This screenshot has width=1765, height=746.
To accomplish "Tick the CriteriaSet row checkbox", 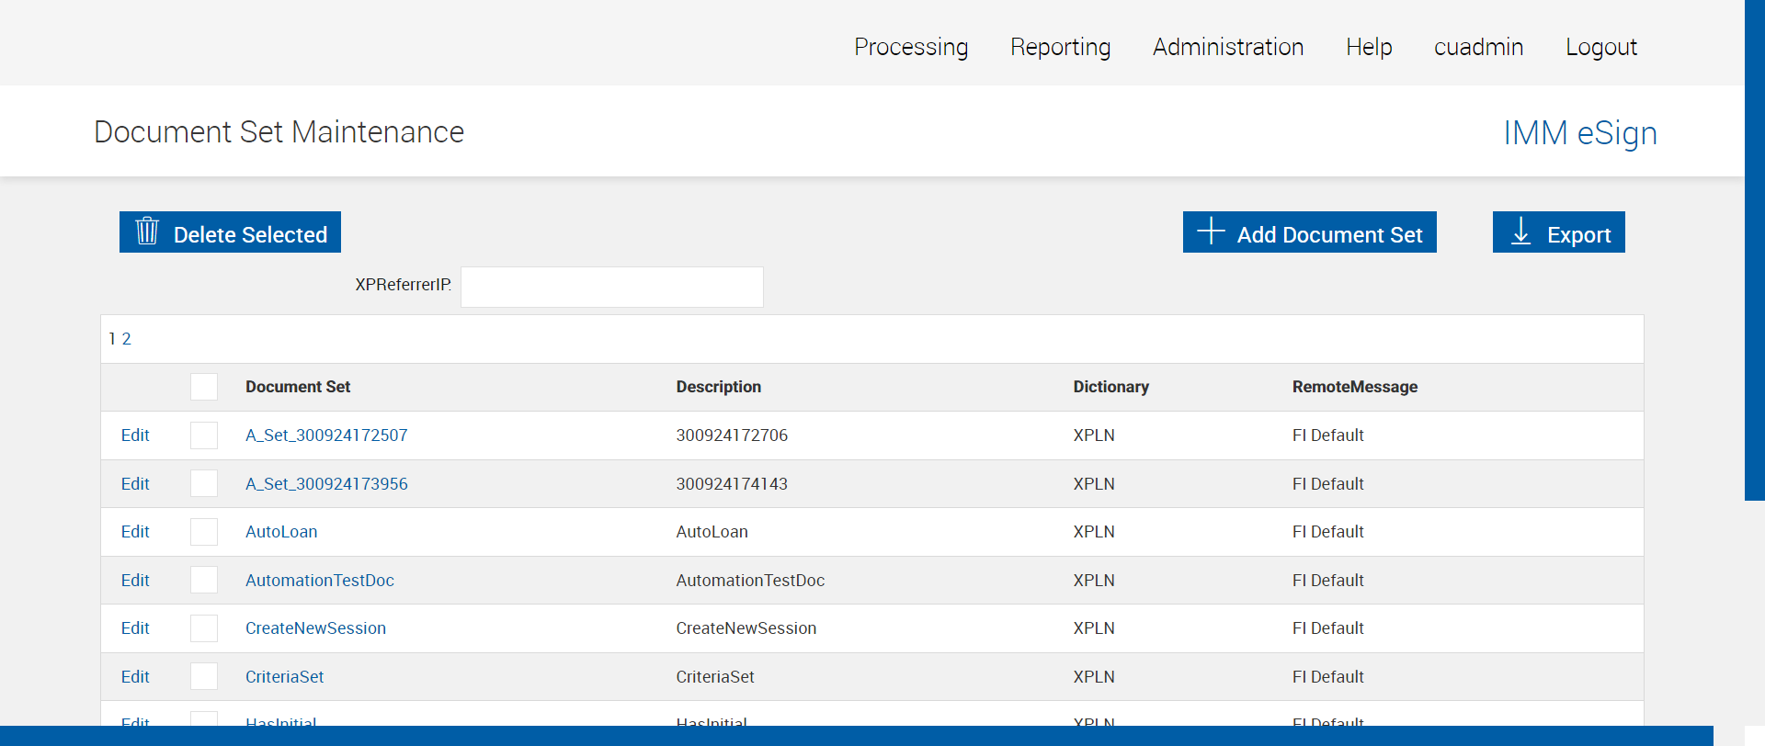I will tap(204, 677).
